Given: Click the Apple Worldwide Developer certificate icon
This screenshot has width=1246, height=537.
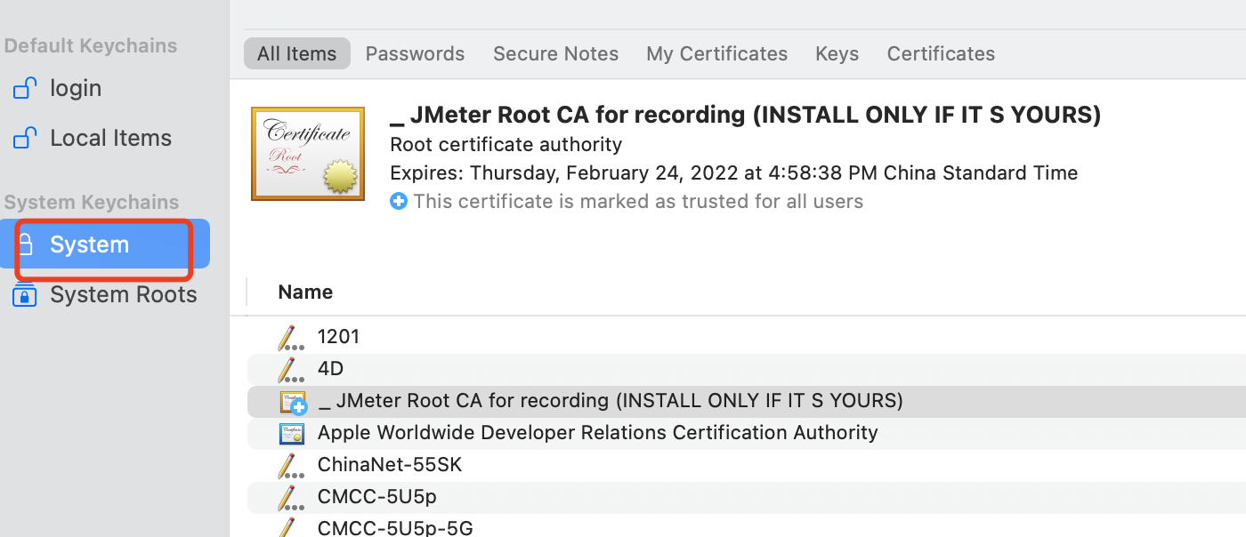Looking at the screenshot, I should pyautogui.click(x=292, y=433).
